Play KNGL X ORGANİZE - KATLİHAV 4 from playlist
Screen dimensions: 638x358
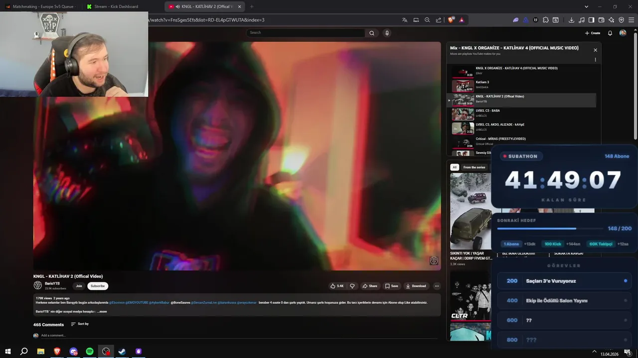(x=521, y=72)
